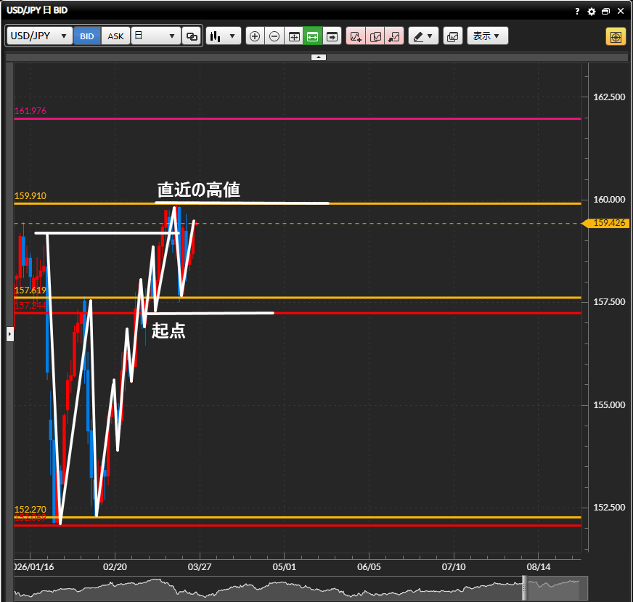Screen dimensions: 633x602
Task: Click the link charts icon beside timeframe
Action: point(192,36)
